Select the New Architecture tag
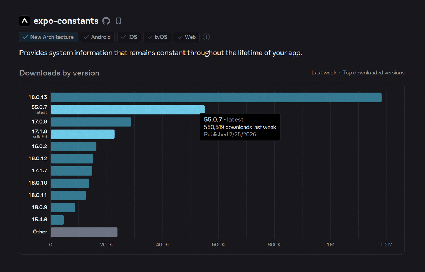 (48, 37)
